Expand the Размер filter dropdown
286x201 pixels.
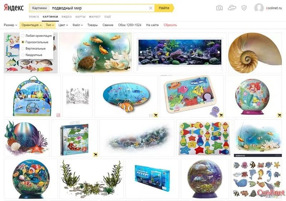pyautogui.click(x=11, y=25)
